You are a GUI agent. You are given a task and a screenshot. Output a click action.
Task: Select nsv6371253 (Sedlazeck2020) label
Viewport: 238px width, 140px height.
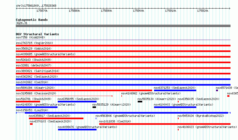coord(175,88)
